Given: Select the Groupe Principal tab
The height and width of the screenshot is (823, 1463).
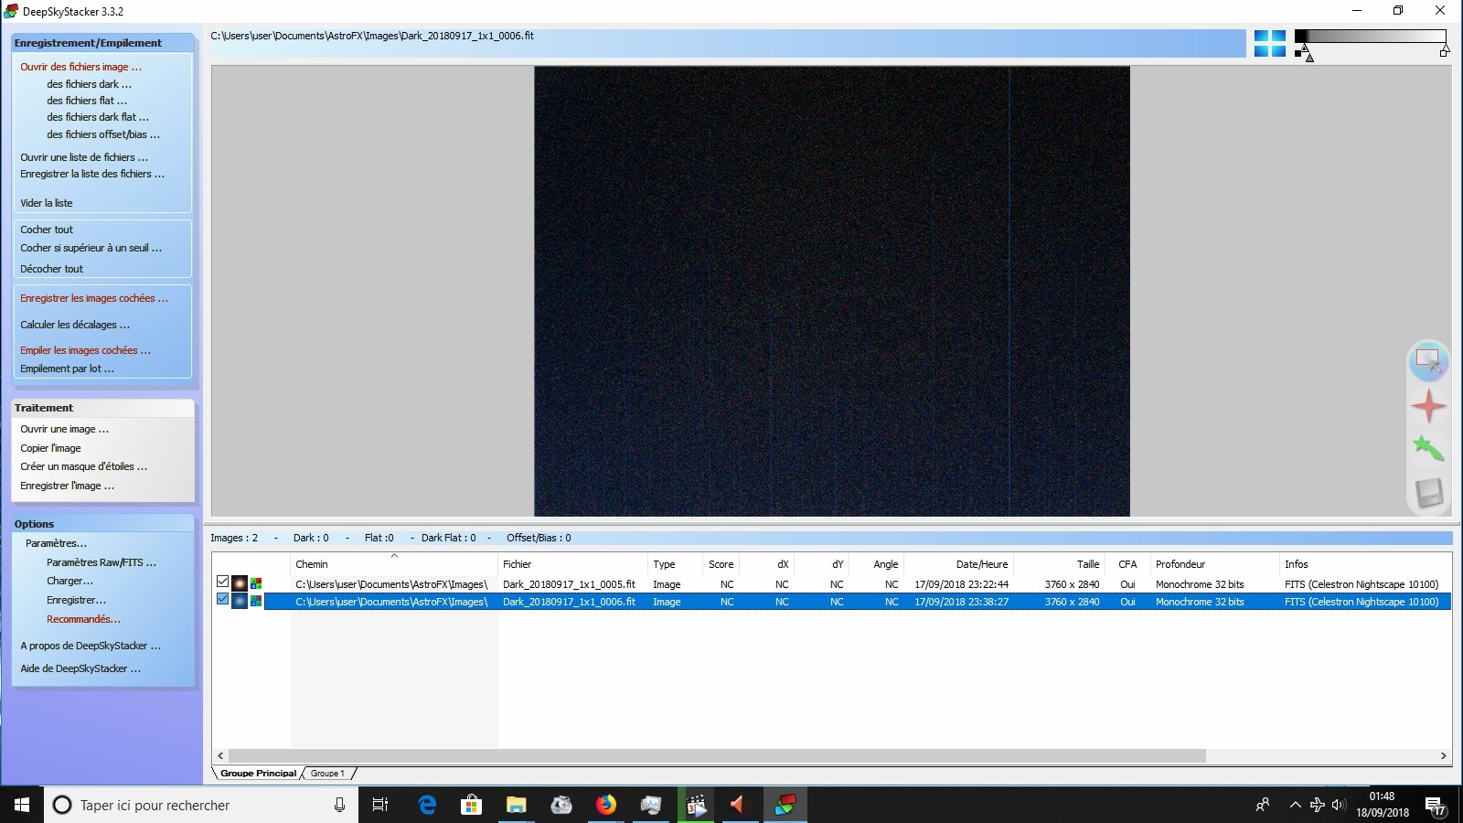Looking at the screenshot, I should (x=258, y=774).
